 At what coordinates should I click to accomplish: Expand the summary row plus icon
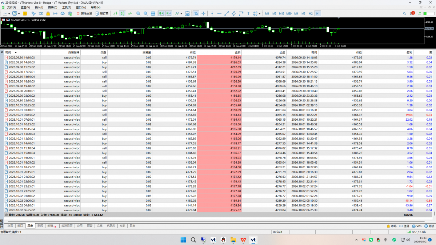click(6, 215)
